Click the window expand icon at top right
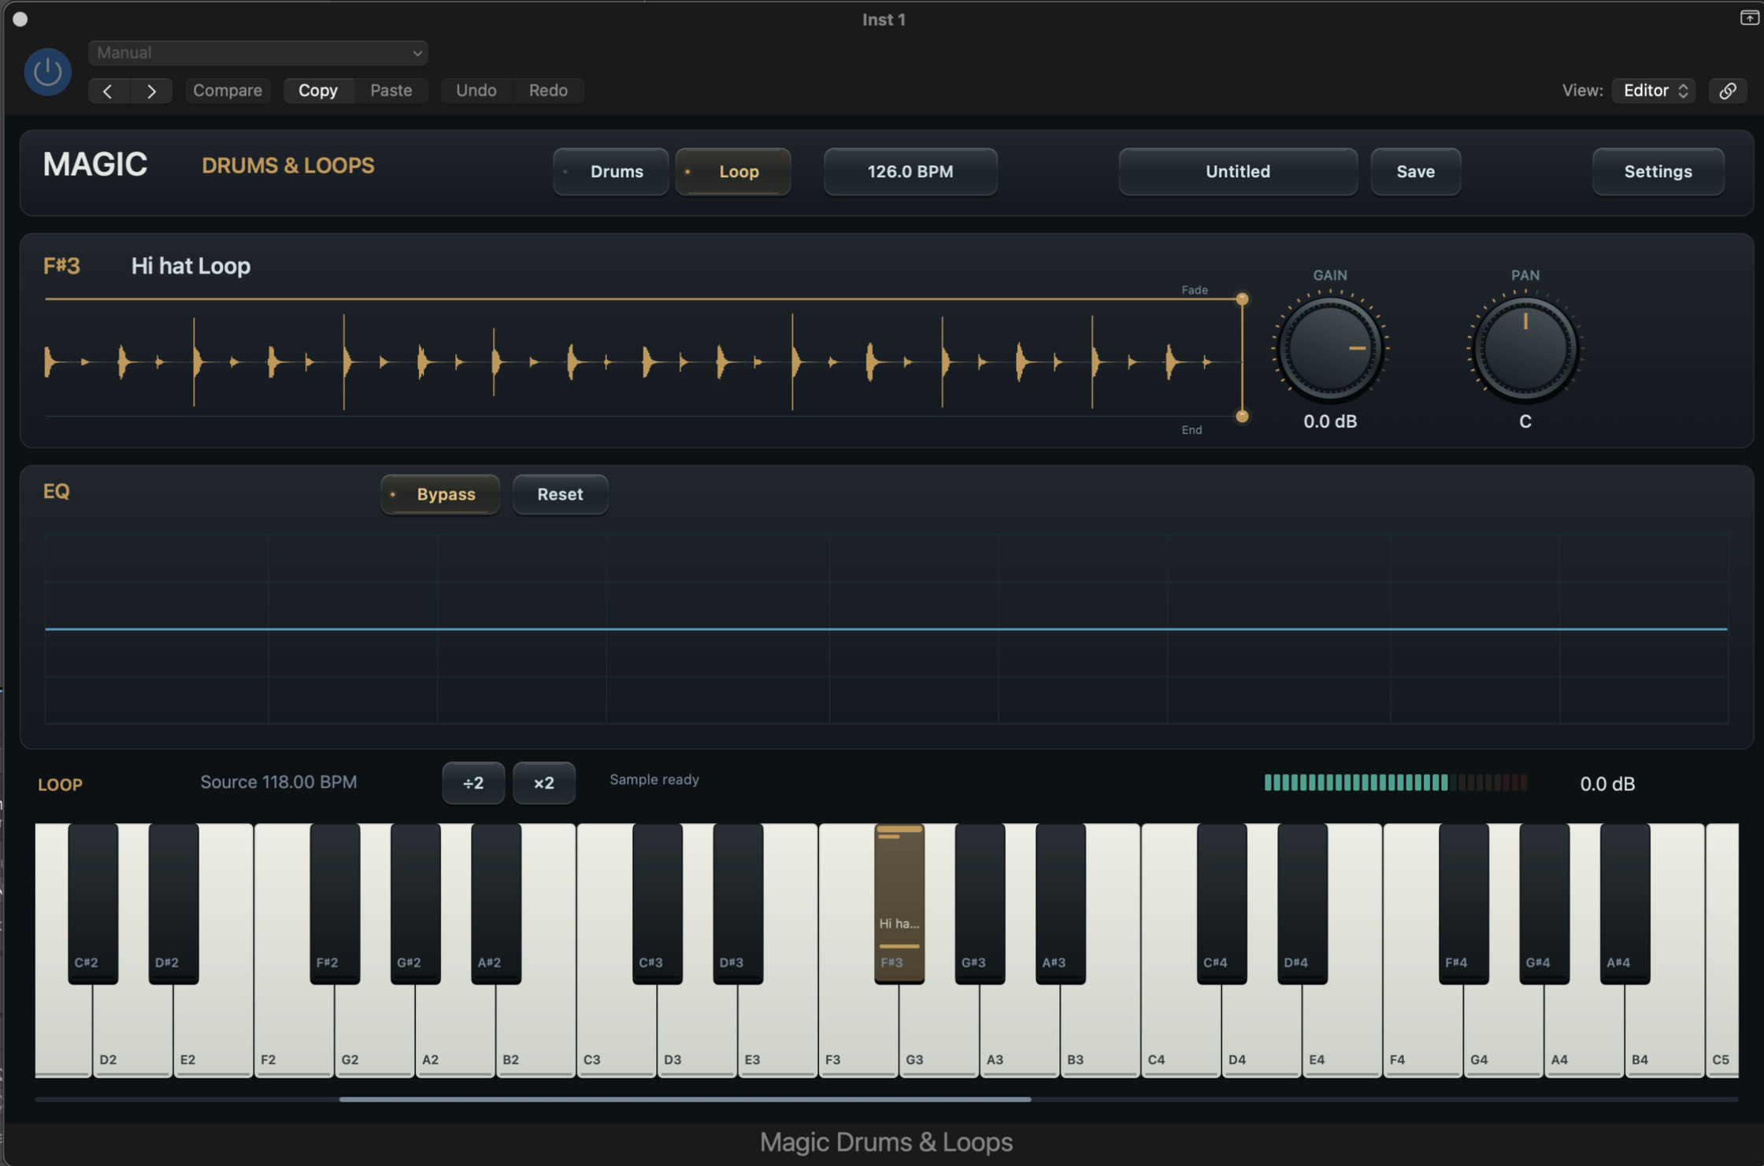The image size is (1764, 1166). click(1749, 17)
